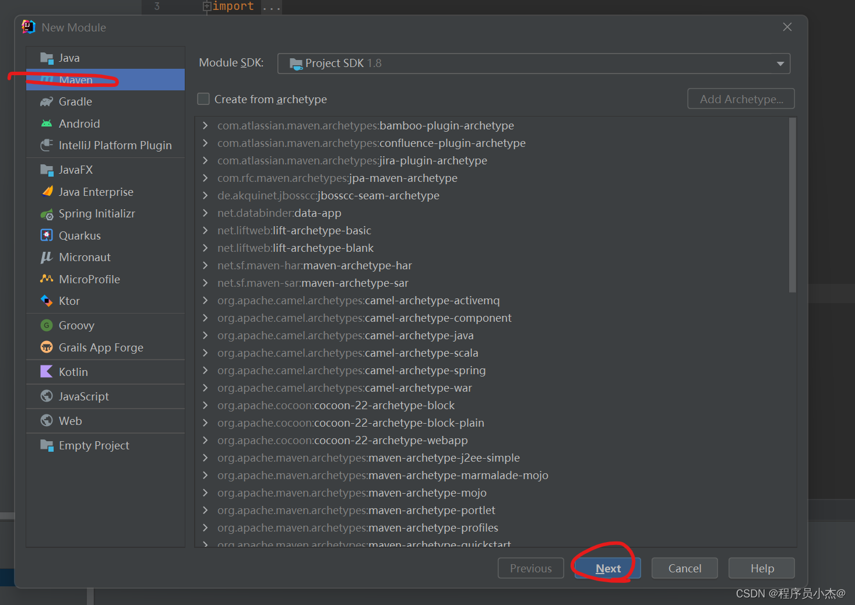The width and height of the screenshot is (855, 605).
Task: Click the Previous button
Action: 531,568
